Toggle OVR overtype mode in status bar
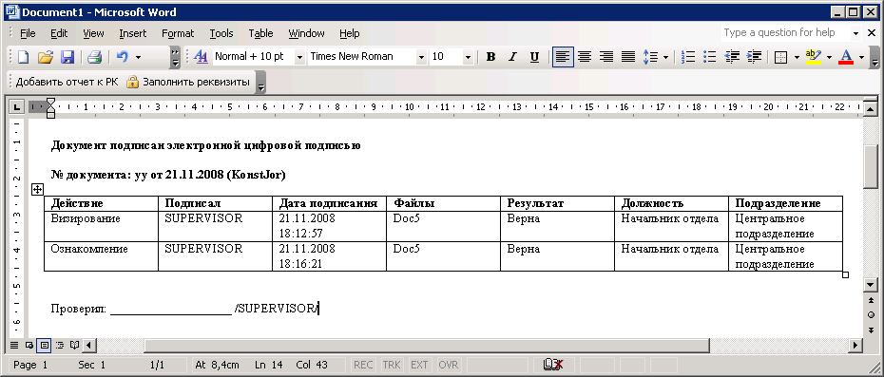Viewport: 884px width, 377px height. click(x=449, y=365)
